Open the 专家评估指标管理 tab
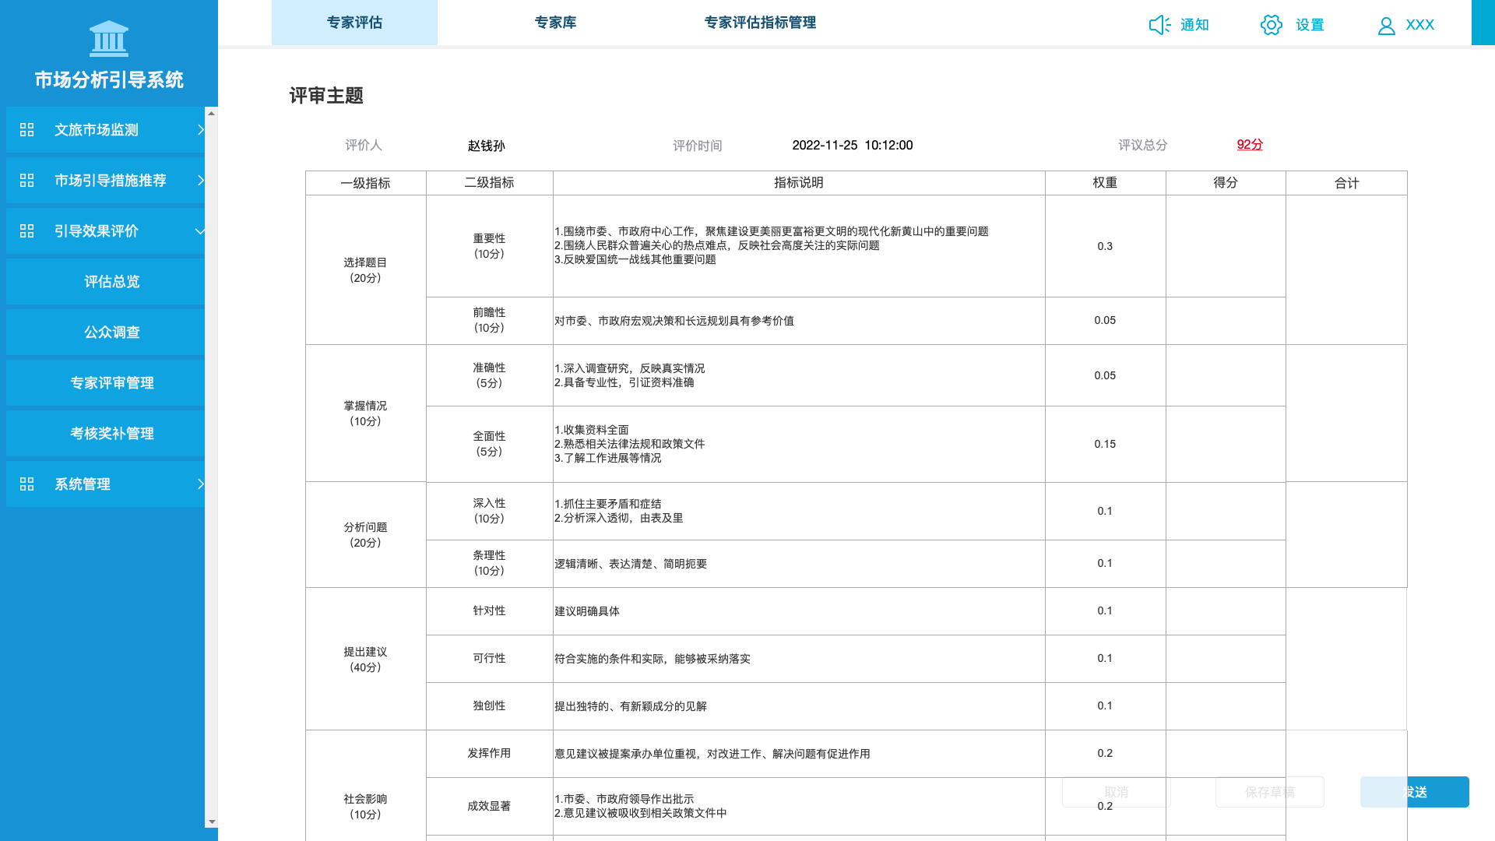This screenshot has height=841, width=1495. [x=760, y=23]
